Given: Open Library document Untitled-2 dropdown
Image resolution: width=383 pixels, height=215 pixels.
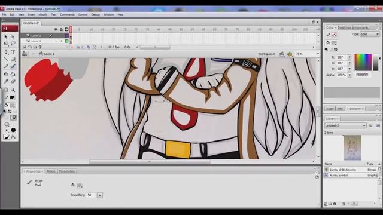Looking at the screenshot, I should click(345, 125).
